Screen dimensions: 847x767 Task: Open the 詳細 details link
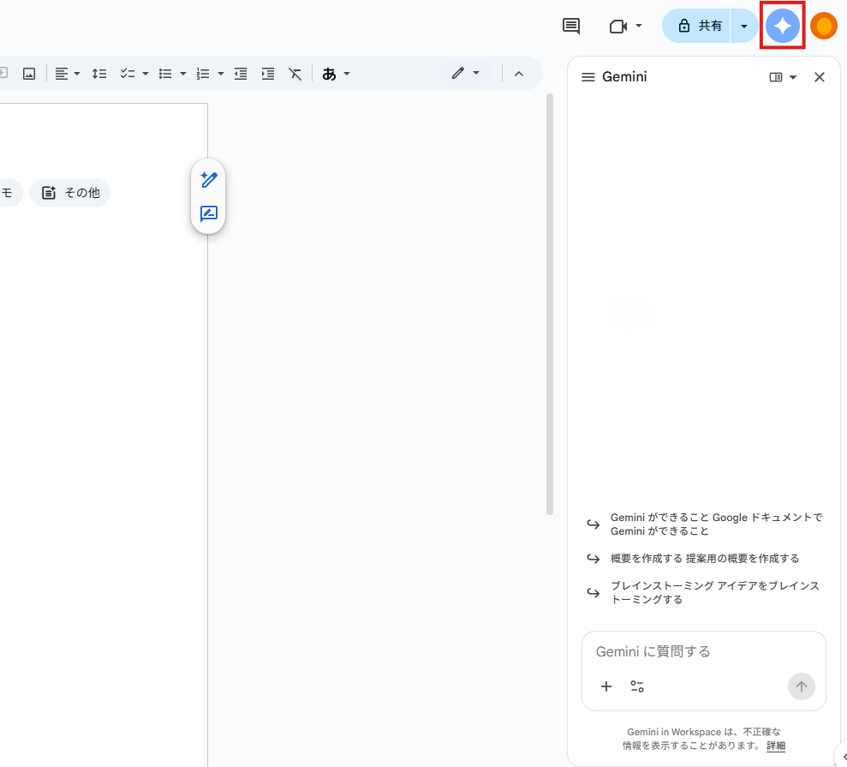point(775,746)
